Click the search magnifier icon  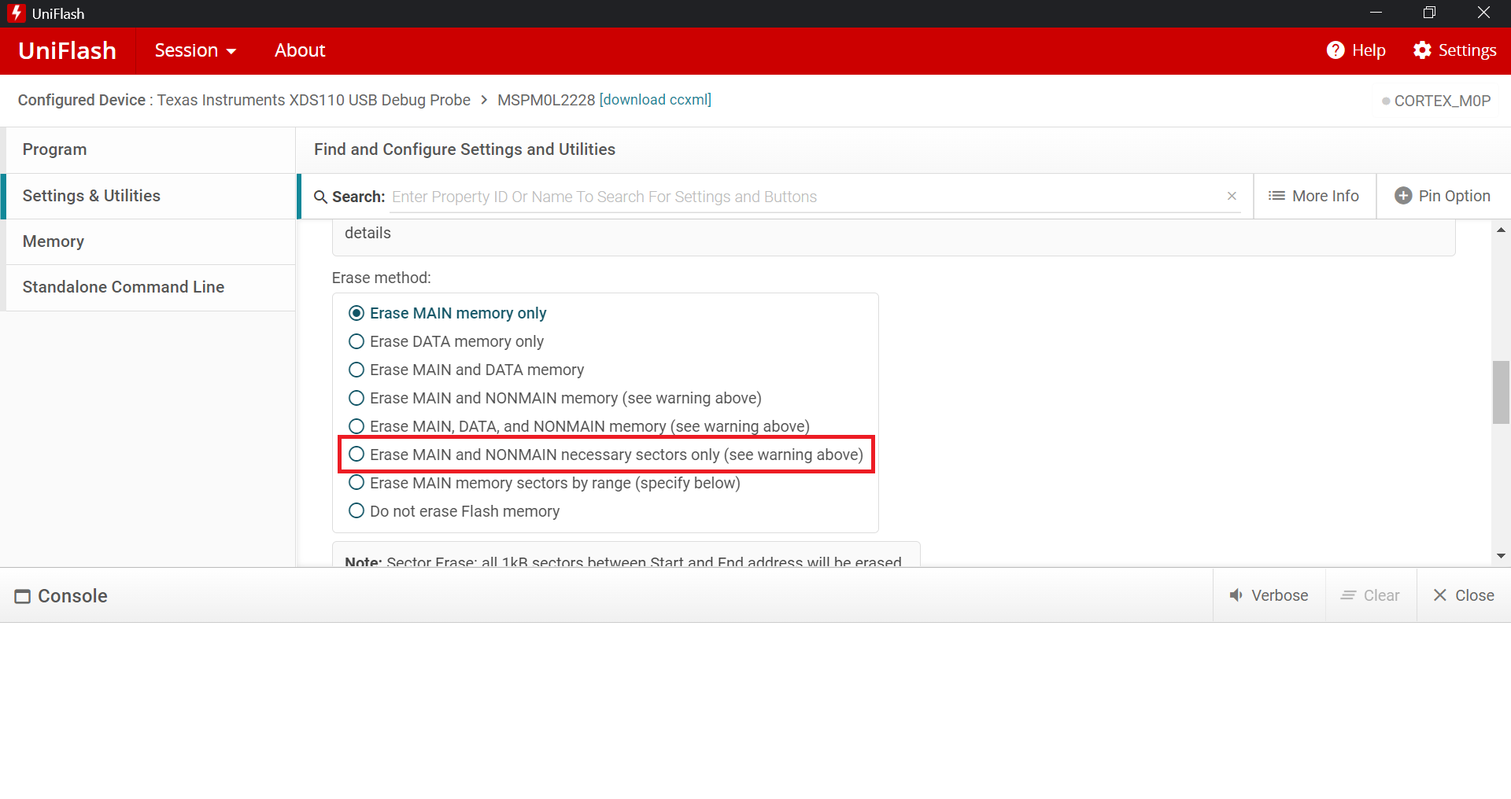point(320,197)
